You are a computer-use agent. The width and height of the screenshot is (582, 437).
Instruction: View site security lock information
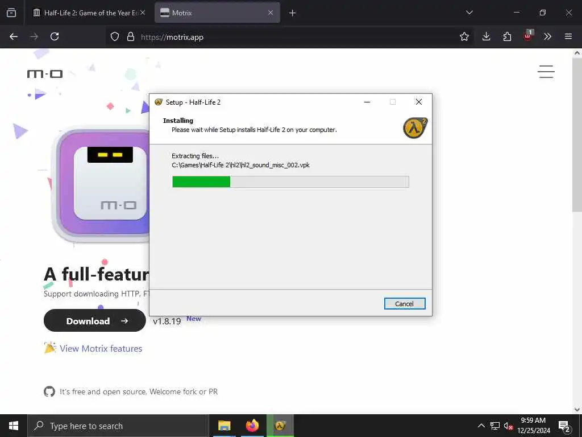click(x=130, y=37)
